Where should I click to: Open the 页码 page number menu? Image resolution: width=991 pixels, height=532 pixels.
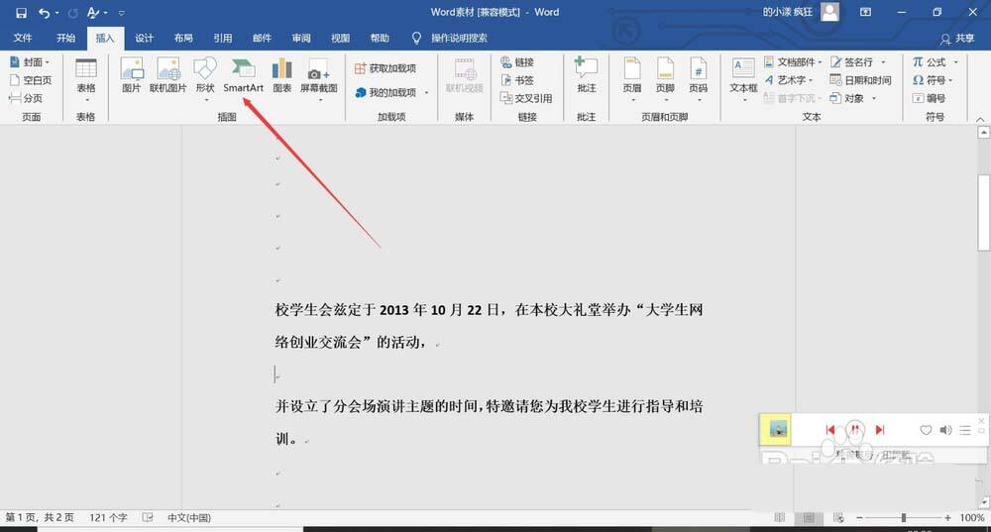click(x=699, y=79)
